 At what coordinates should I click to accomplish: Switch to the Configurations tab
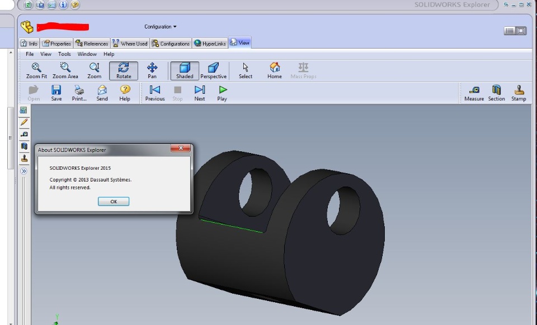[x=171, y=44]
